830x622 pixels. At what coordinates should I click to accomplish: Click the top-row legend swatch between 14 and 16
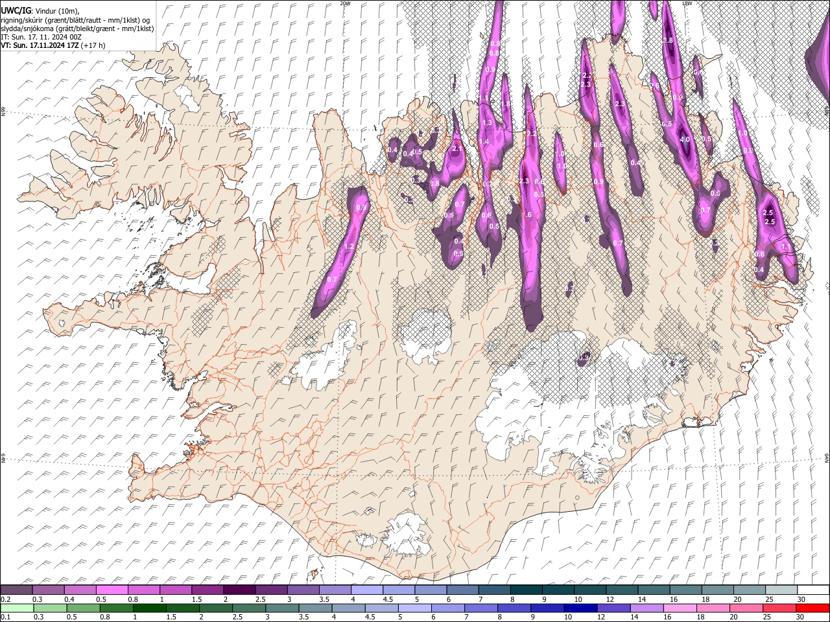coord(654,590)
